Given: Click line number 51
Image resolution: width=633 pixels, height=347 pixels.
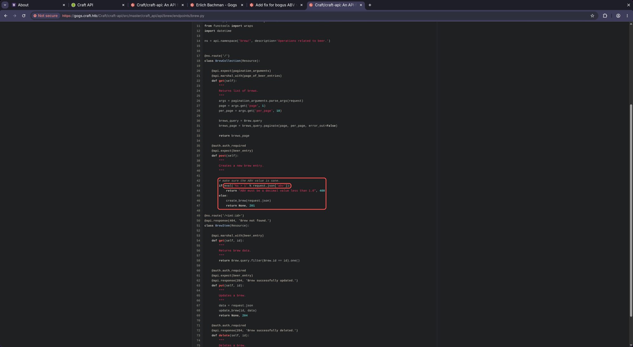Looking at the screenshot, I should 198,226.
